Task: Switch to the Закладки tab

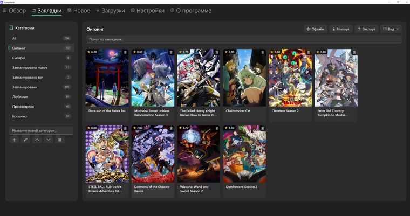Action: [x=46, y=11]
